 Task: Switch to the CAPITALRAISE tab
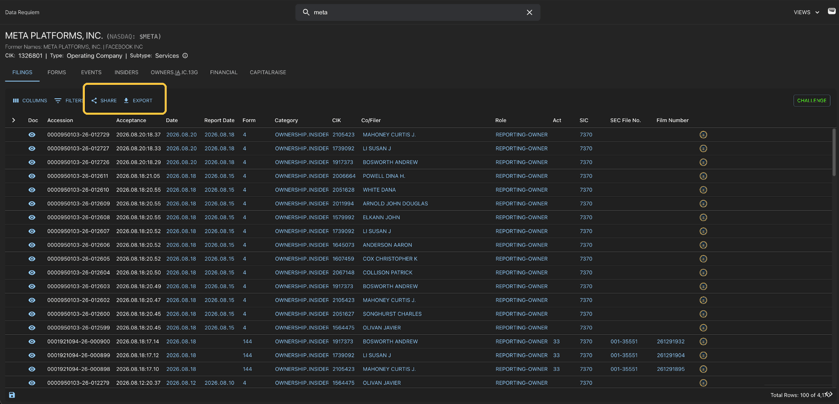tap(268, 72)
